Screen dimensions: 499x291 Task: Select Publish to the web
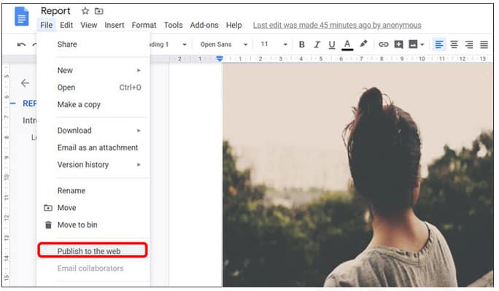click(x=93, y=250)
